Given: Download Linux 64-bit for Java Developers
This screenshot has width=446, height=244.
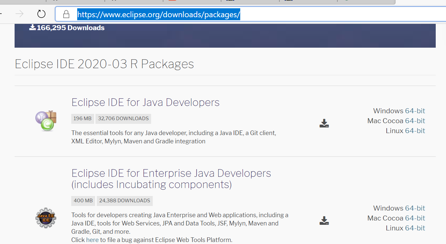Looking at the screenshot, I should pyautogui.click(x=415, y=131).
